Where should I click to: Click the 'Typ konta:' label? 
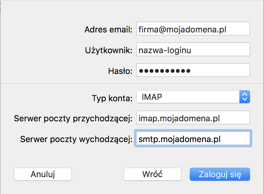click(112, 98)
